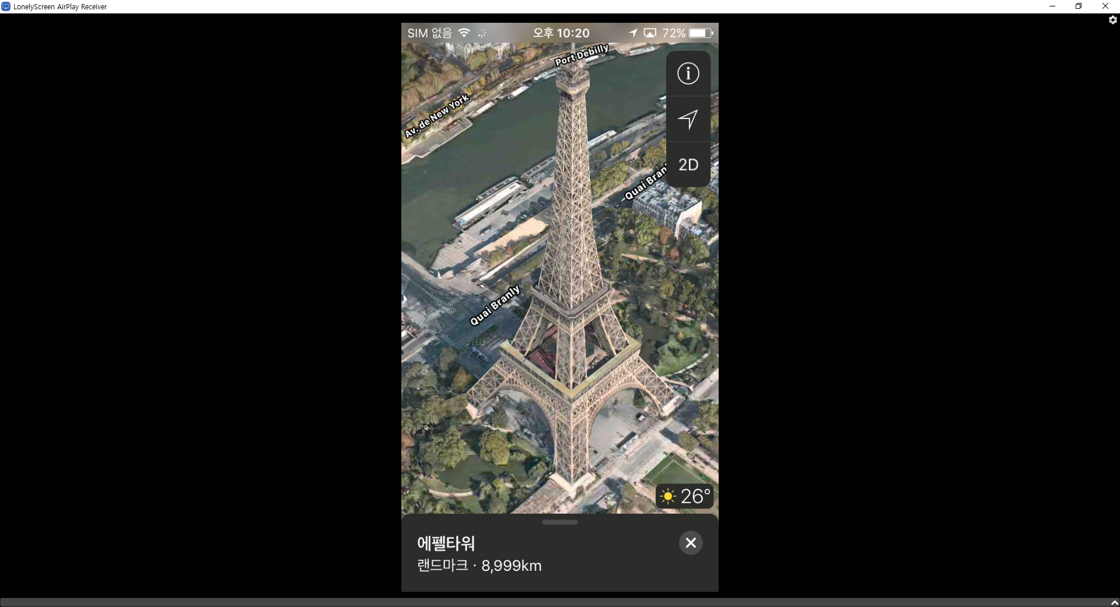This screenshot has width=1120, height=607.
Task: Tap the 72% battery percentage text
Action: point(674,33)
